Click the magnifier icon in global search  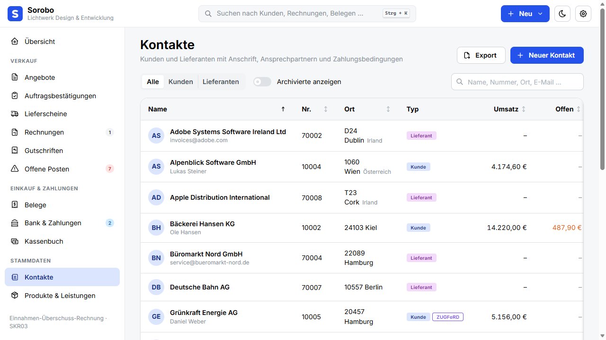tap(208, 14)
